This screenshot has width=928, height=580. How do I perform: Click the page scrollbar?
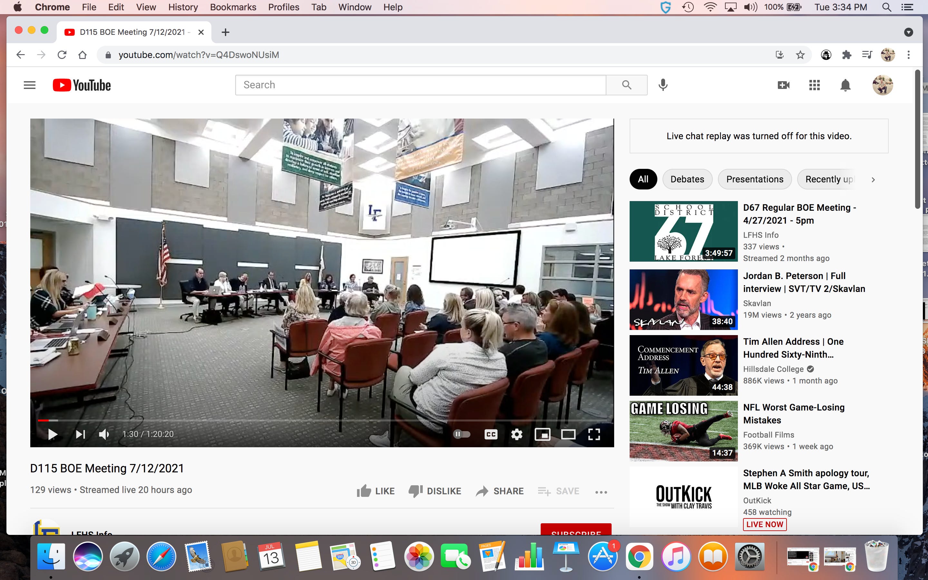click(x=917, y=139)
